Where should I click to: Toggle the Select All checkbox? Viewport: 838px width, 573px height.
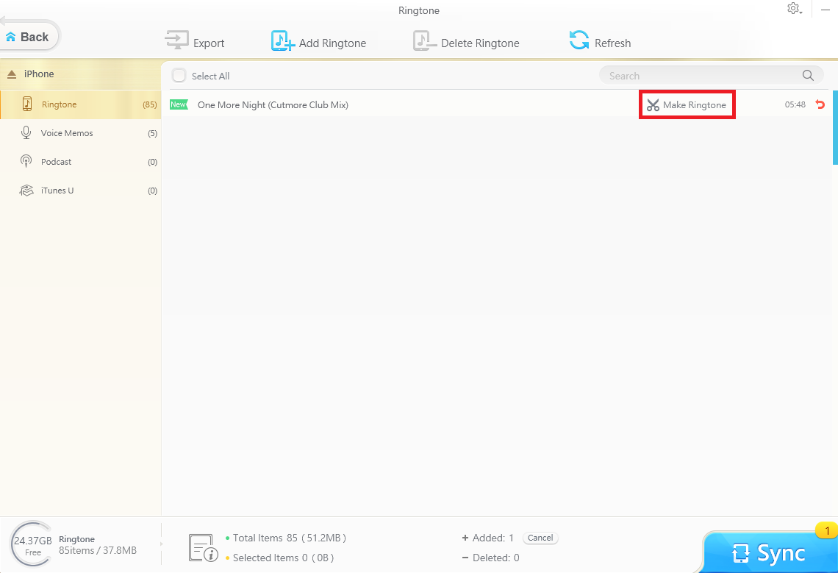click(x=179, y=76)
